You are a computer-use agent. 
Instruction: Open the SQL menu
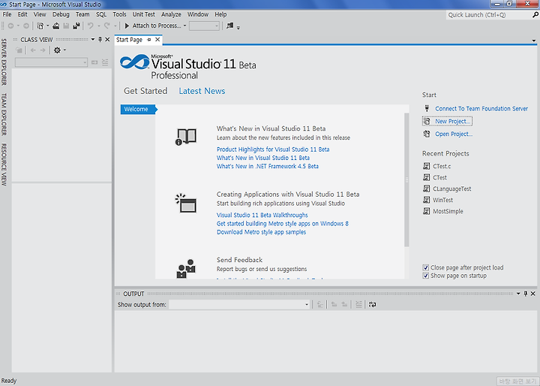point(101,14)
